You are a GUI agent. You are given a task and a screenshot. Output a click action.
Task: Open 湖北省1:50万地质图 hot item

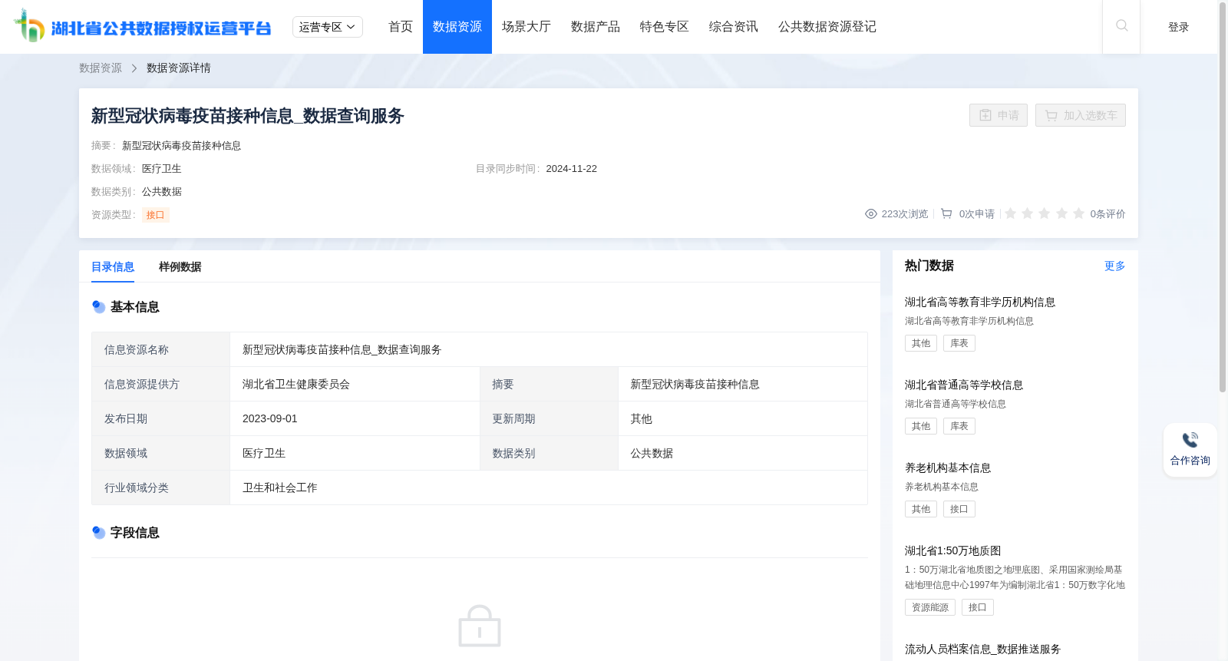pos(953,551)
